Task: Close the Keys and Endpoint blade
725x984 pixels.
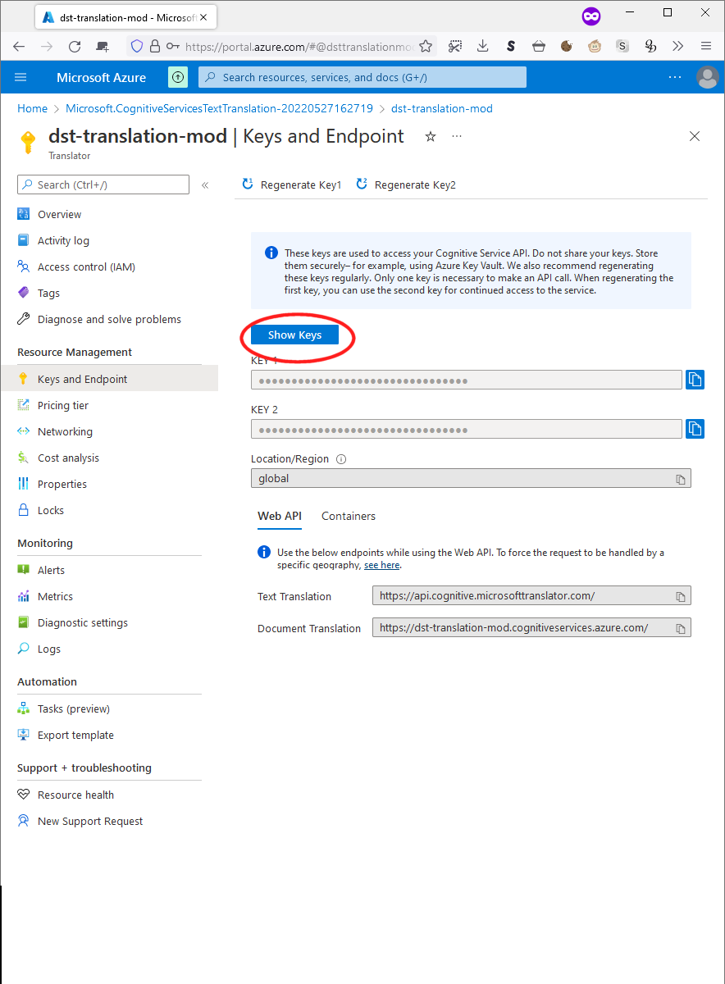Action: click(x=695, y=136)
